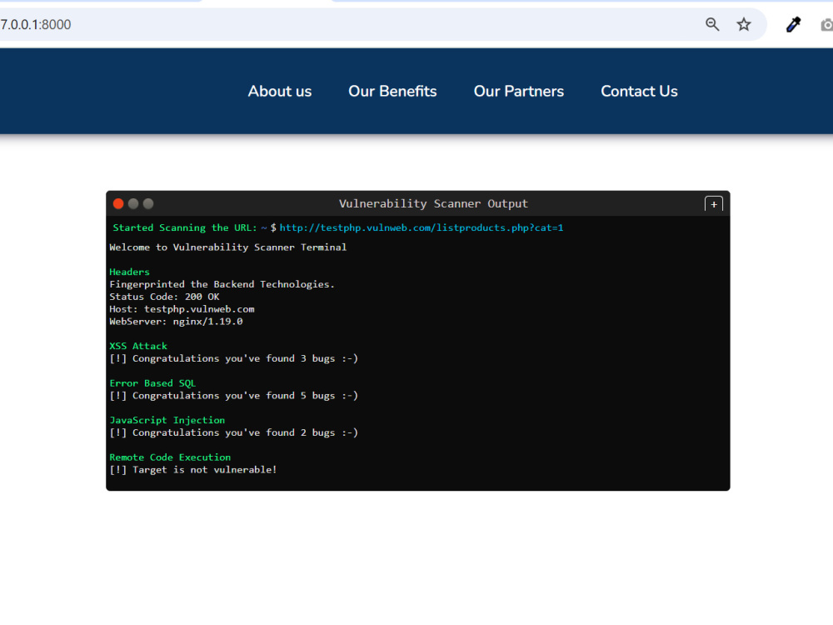Click the zoom magnifier icon in address bar
This screenshot has height=625, width=833.
click(712, 24)
